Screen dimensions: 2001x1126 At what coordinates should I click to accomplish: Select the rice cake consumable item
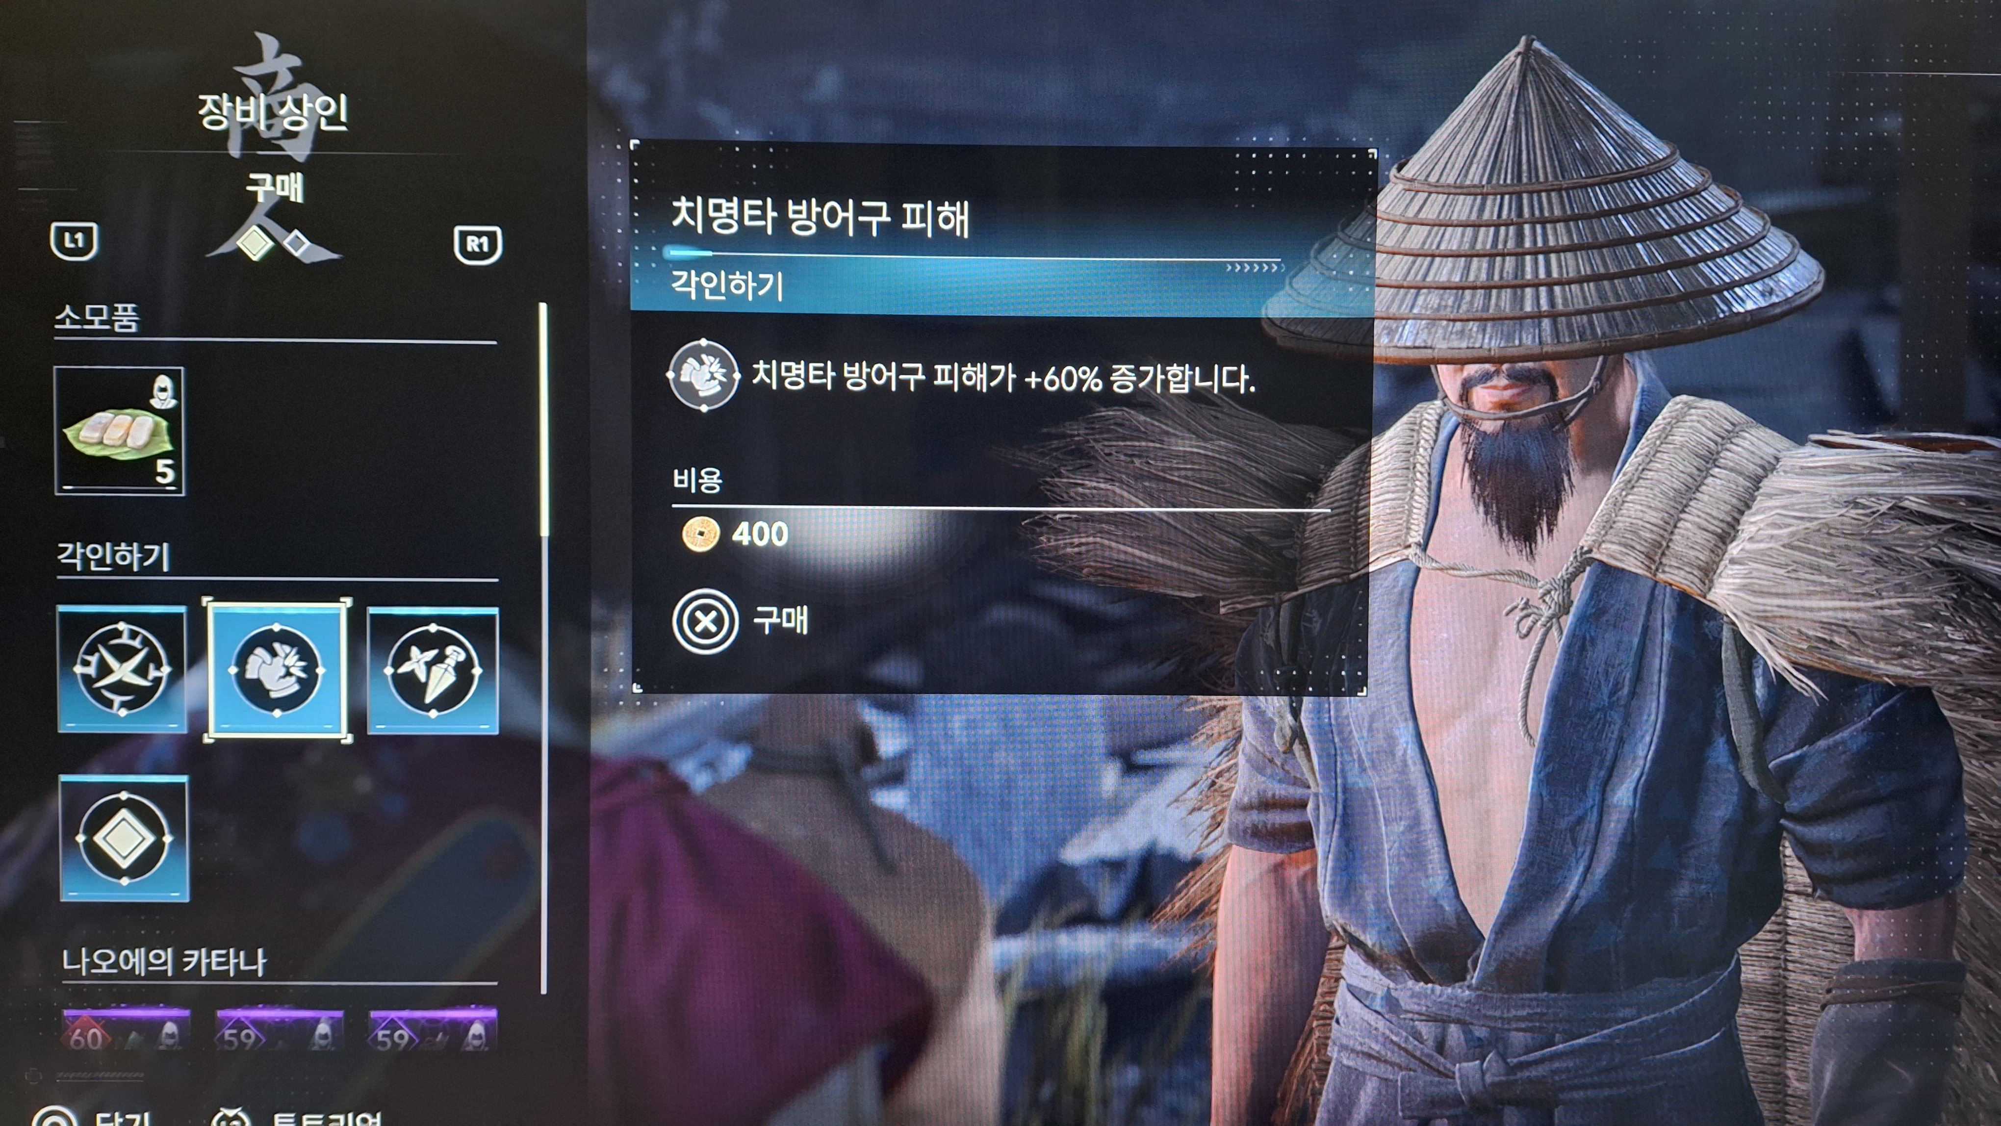(119, 431)
